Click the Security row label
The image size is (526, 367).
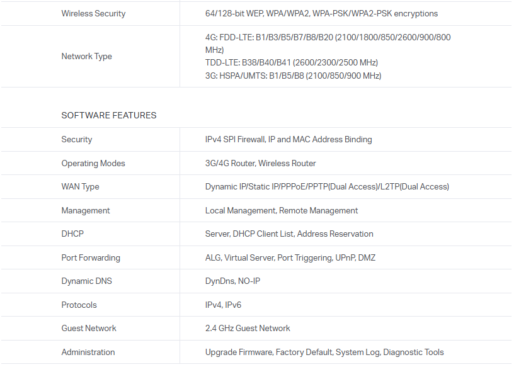[x=76, y=139]
